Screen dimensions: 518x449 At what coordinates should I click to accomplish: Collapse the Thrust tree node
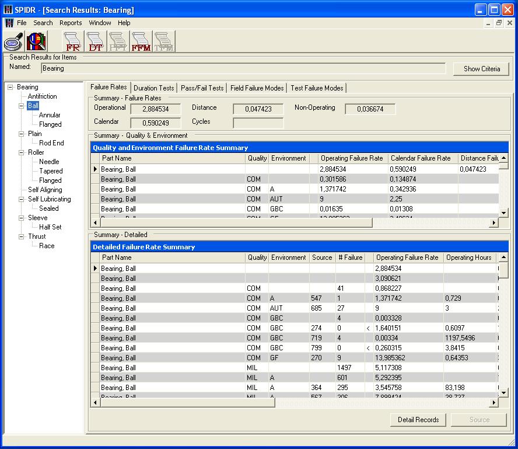point(21,236)
